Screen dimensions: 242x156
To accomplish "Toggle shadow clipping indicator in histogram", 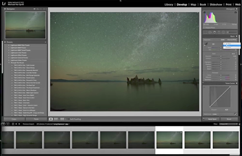I will [204, 12].
